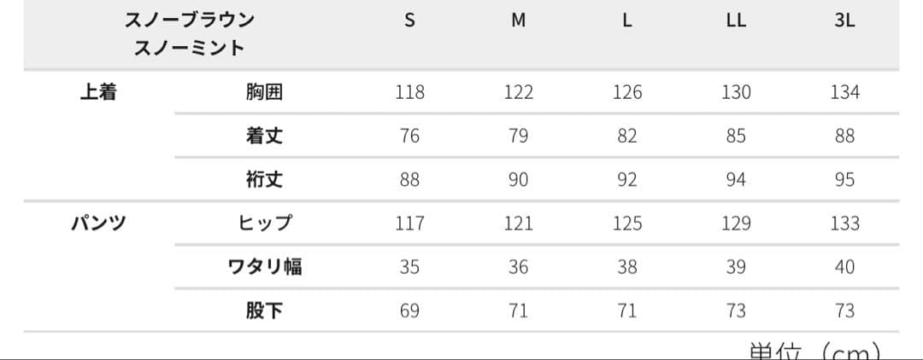Image resolution: width=923 pixels, height=360 pixels.
Task: Click the 着丈 row label
Action: click(x=264, y=136)
